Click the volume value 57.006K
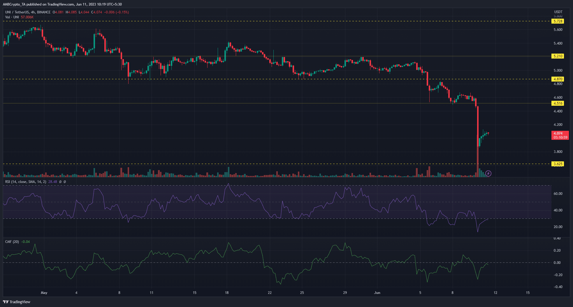This screenshot has height=307, width=573. tap(27, 17)
